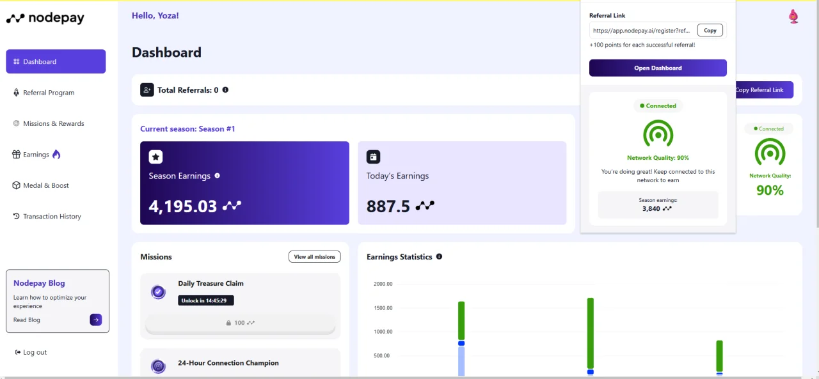Click the info icon next to Total Referrals

(x=225, y=90)
